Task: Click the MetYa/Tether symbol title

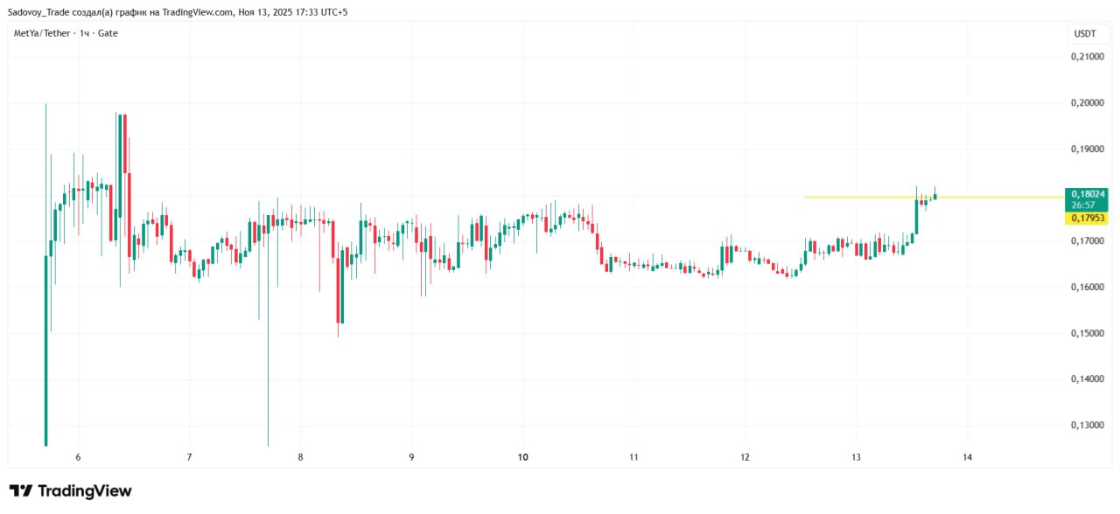Action: (43, 33)
